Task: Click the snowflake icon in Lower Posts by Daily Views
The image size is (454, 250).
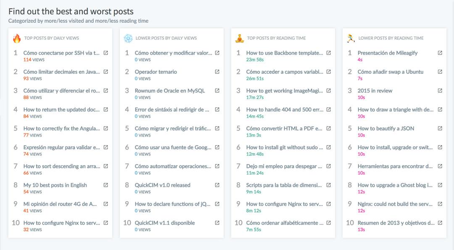Action: point(128,38)
